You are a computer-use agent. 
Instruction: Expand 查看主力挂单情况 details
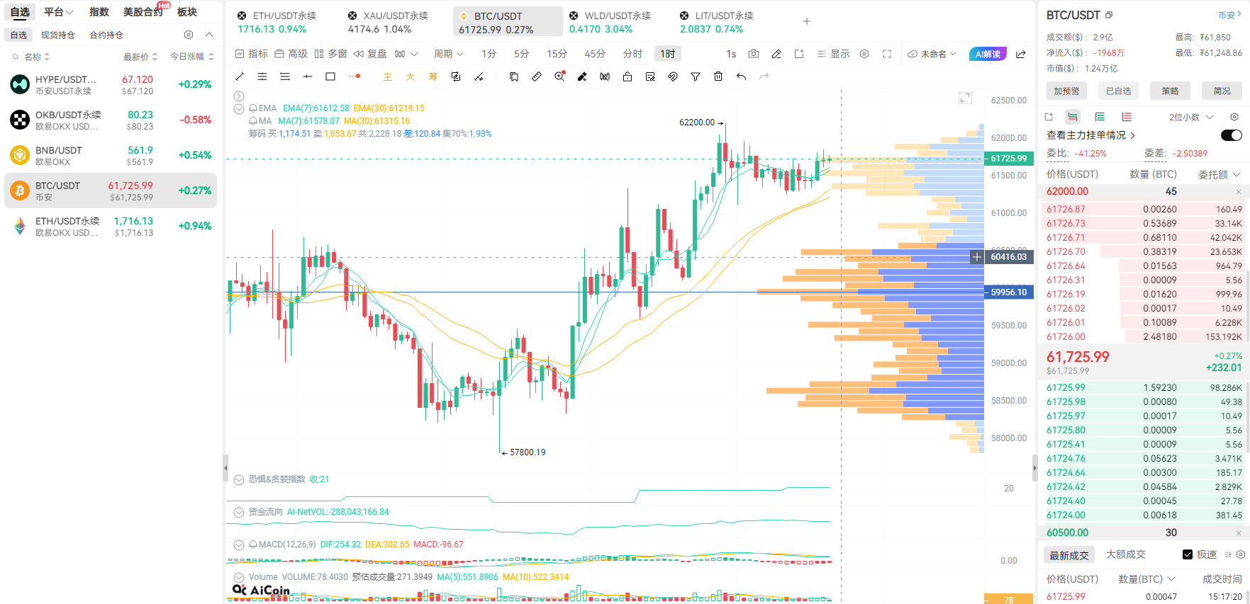click(x=1091, y=135)
